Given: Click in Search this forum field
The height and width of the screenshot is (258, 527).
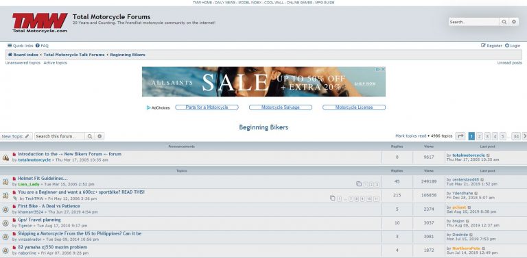Looking at the screenshot, I should (x=60, y=136).
